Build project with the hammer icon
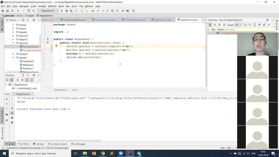 pos(34,11)
